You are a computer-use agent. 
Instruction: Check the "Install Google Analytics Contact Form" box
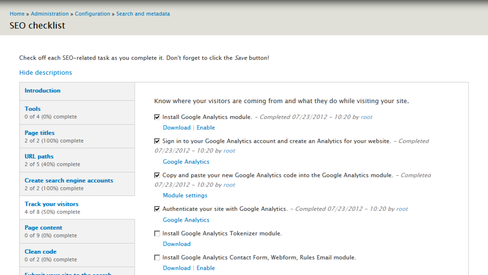tap(157, 257)
